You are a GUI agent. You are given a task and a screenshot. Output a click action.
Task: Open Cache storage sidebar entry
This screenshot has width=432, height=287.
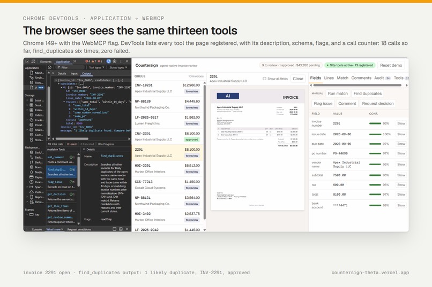pos(37,135)
